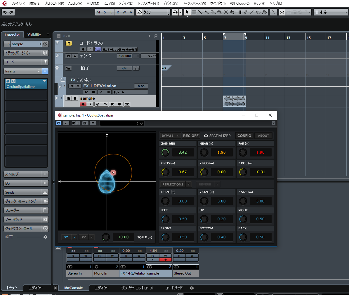Click the GAIN (dB) knob
Screen dimensions: 349x295
pos(165,152)
